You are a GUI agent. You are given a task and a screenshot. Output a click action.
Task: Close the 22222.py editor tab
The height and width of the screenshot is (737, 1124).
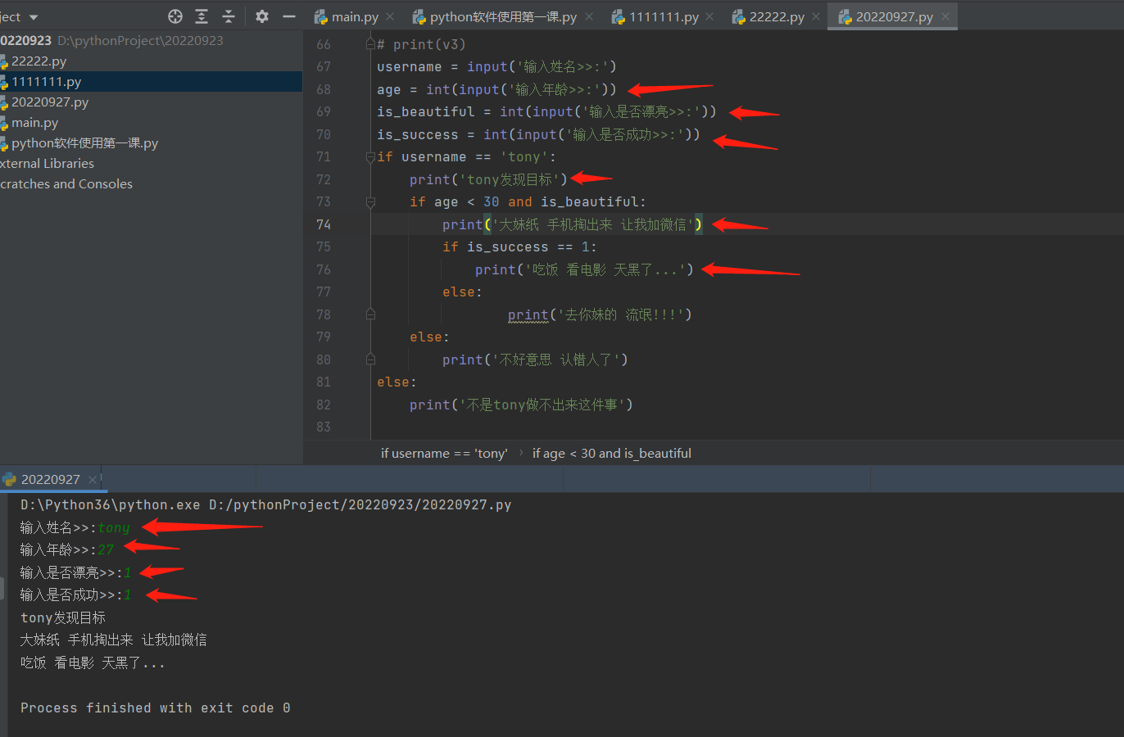point(816,16)
